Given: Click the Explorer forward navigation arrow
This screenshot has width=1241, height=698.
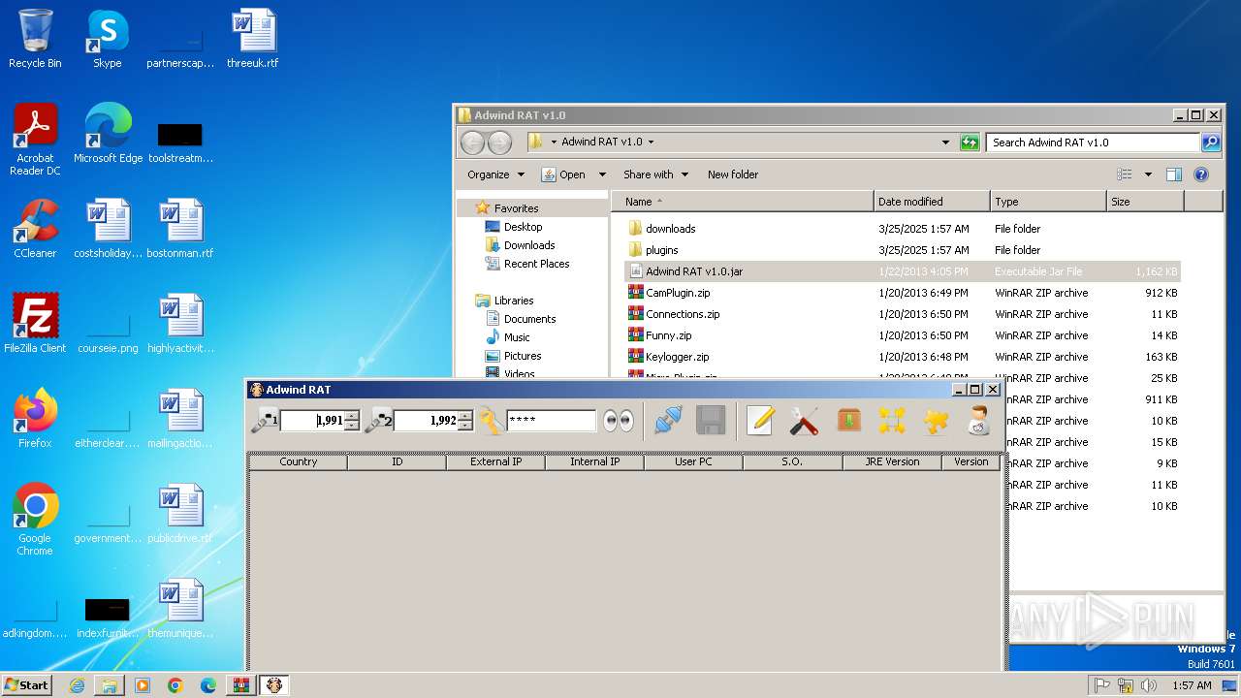Looking at the screenshot, I should pyautogui.click(x=499, y=143).
